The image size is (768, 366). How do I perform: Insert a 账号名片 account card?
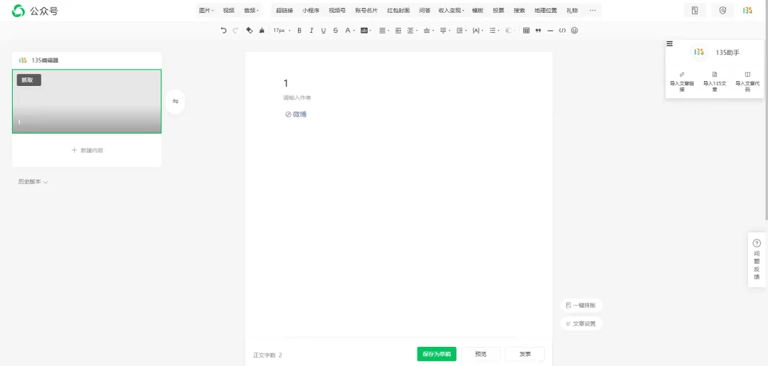pos(366,10)
